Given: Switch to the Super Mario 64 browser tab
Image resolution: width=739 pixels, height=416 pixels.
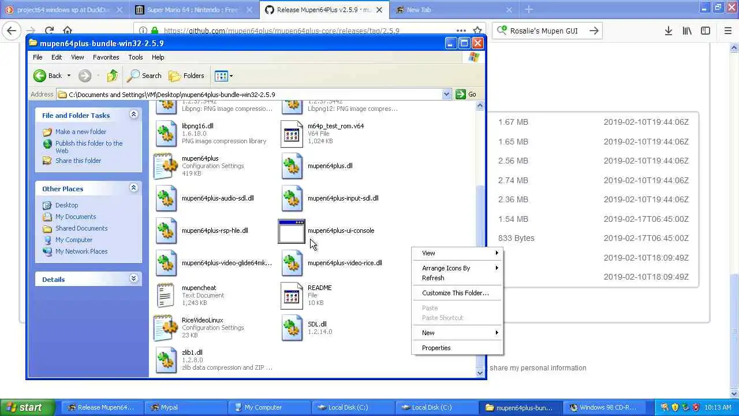Looking at the screenshot, I should (x=194, y=10).
